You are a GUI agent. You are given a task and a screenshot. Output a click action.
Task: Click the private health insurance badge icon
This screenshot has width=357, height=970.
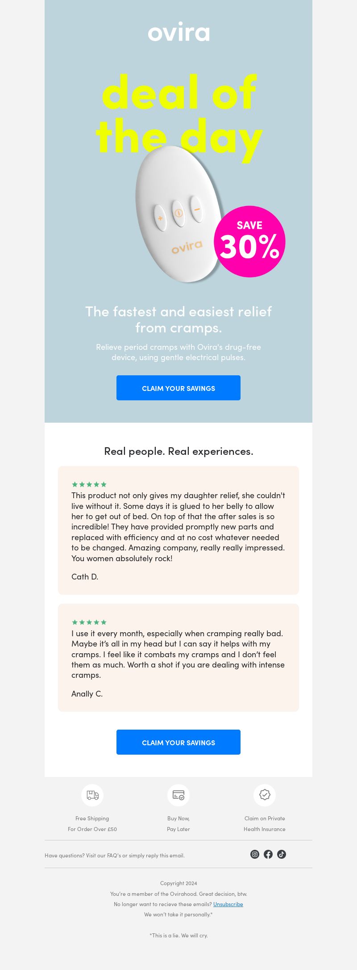(x=265, y=795)
